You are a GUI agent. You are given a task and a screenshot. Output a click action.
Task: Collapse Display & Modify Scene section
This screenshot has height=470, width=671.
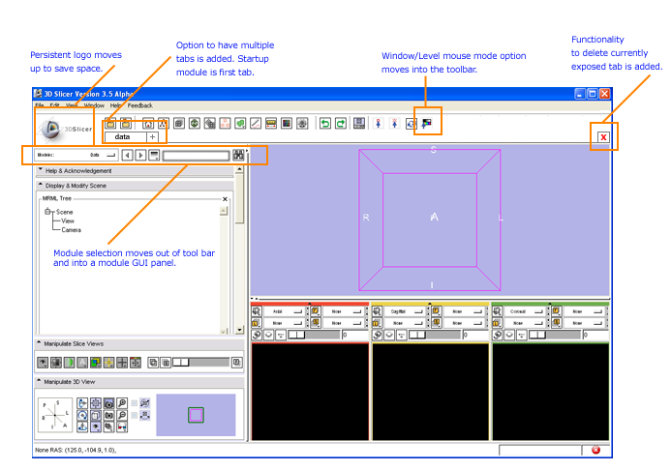(x=135, y=186)
